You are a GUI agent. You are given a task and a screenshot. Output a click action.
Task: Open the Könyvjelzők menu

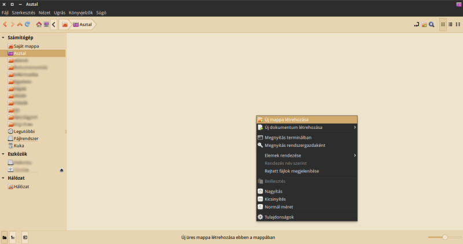pos(80,13)
